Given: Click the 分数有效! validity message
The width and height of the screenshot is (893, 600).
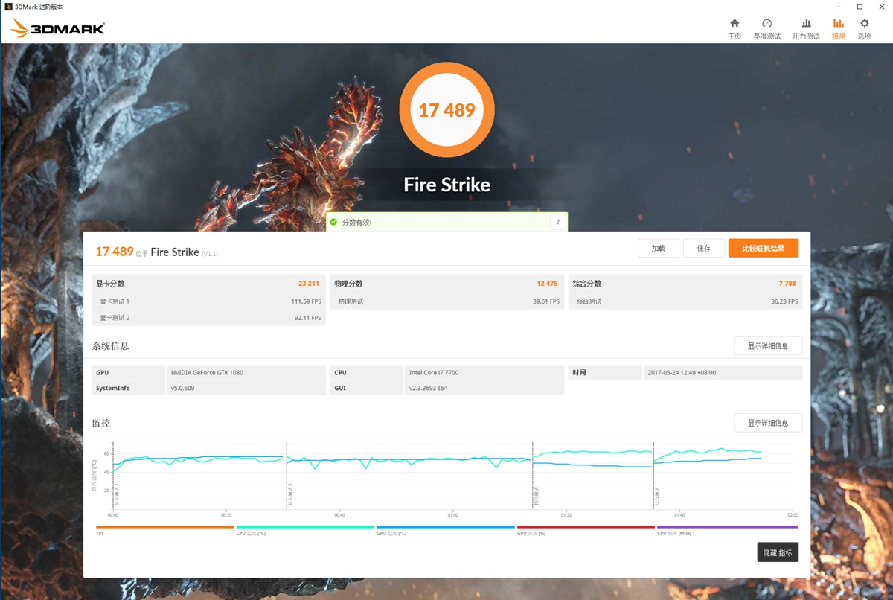Looking at the screenshot, I should (x=356, y=222).
